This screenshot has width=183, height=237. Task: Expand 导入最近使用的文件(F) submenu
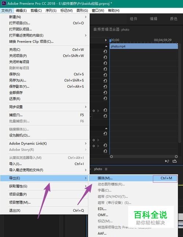(45, 170)
